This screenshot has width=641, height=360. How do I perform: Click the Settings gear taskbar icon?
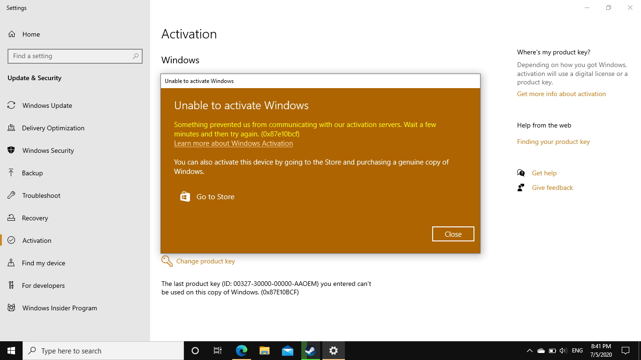[x=333, y=351]
